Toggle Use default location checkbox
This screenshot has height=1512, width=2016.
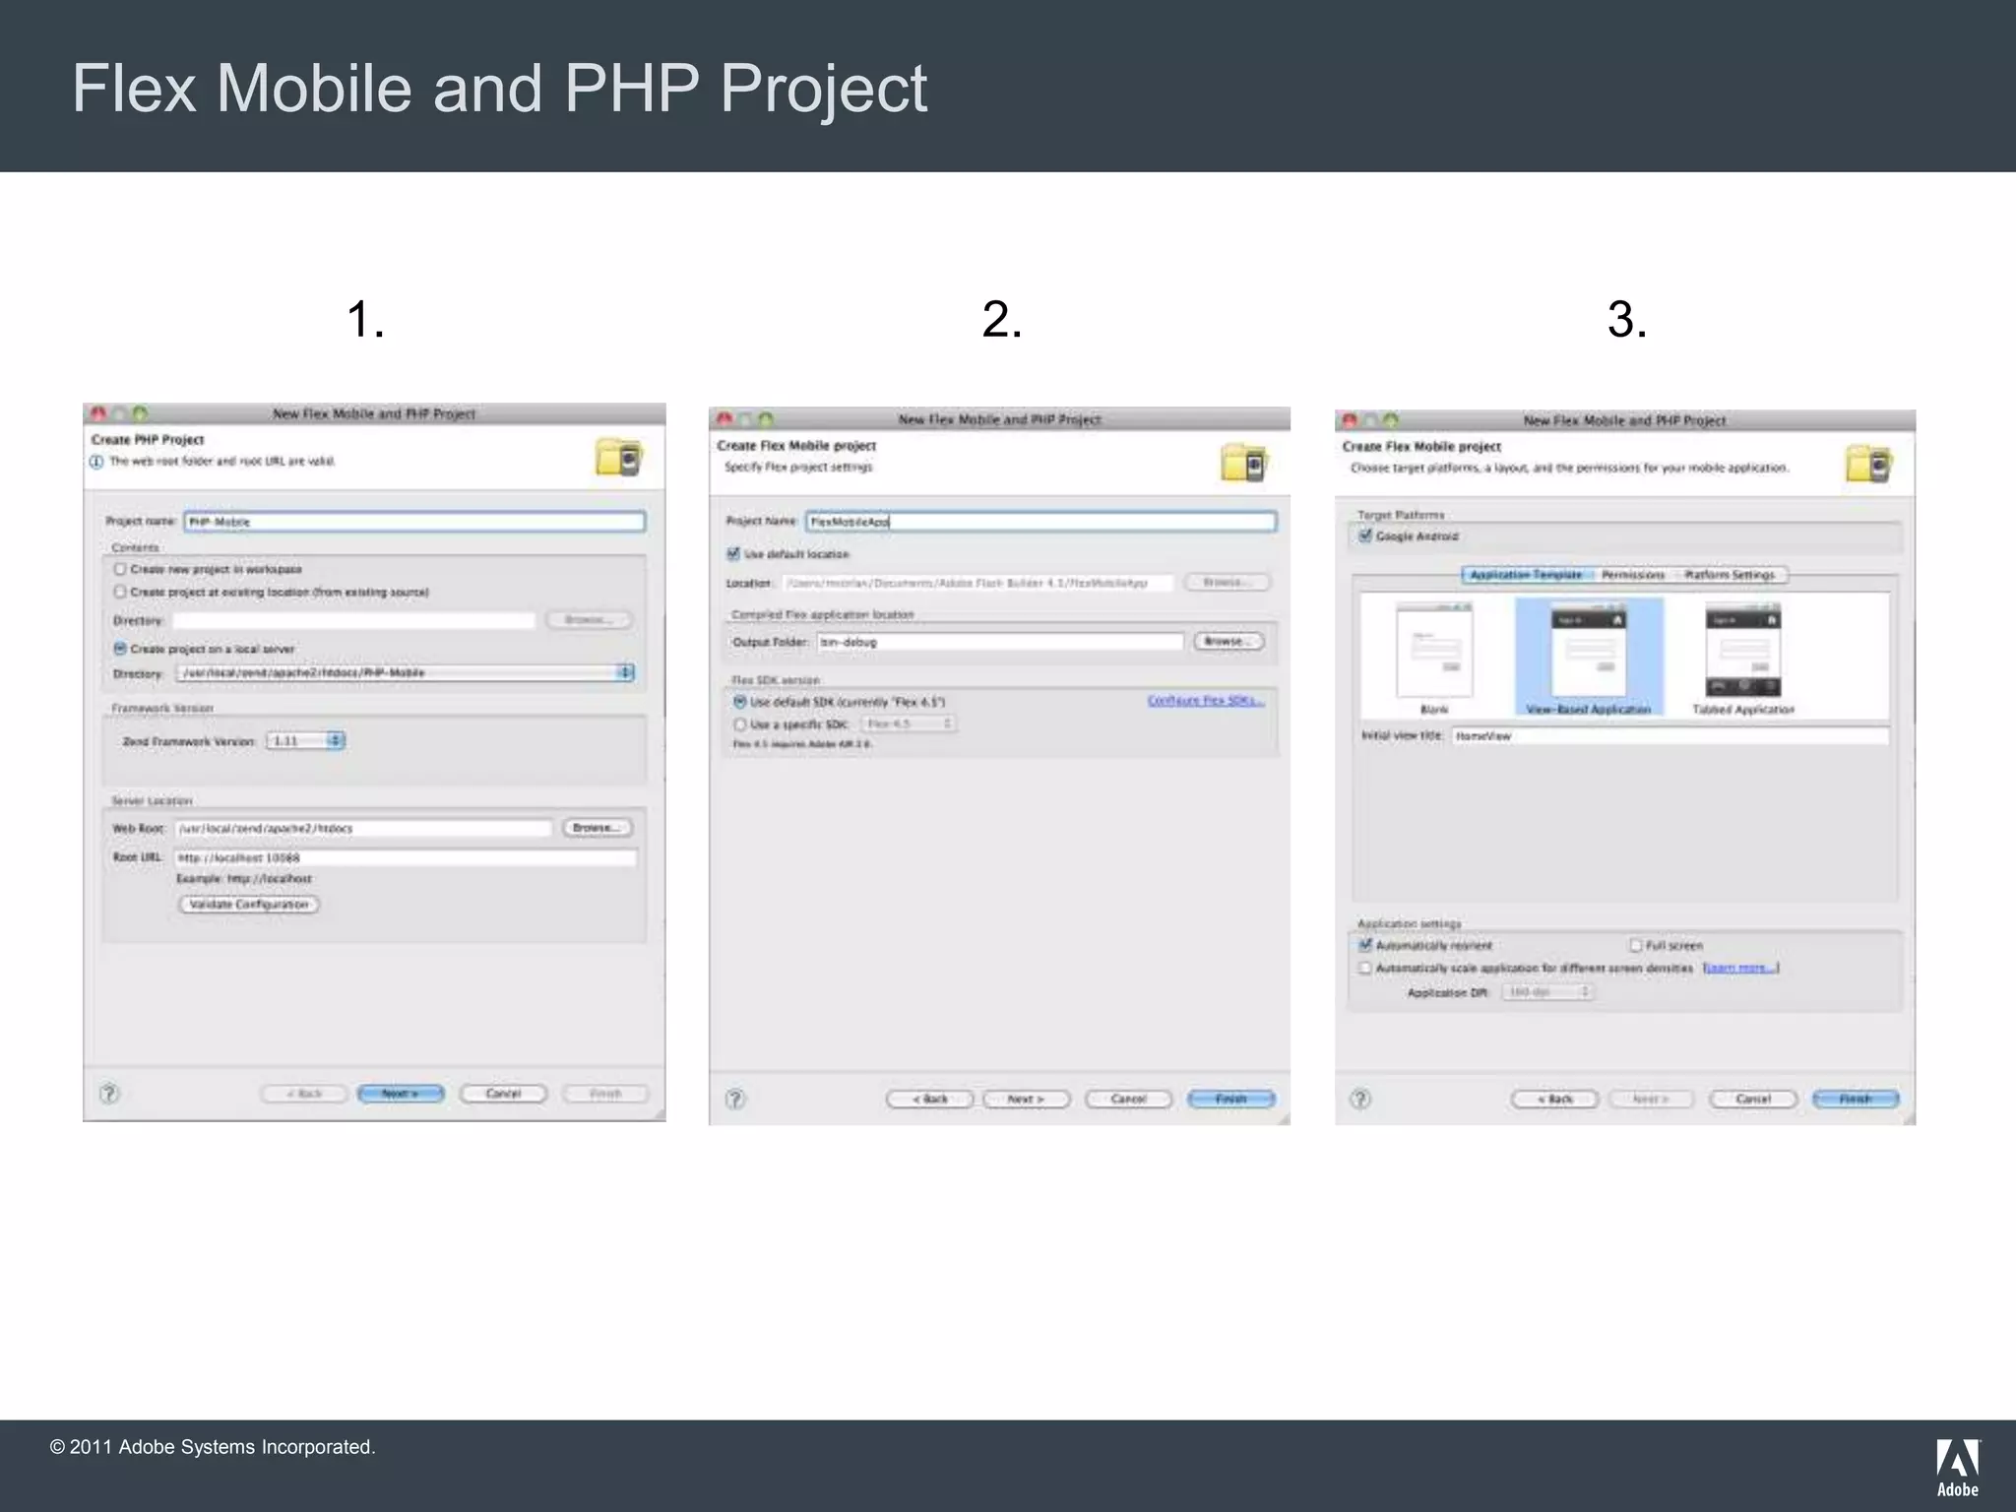(x=733, y=553)
